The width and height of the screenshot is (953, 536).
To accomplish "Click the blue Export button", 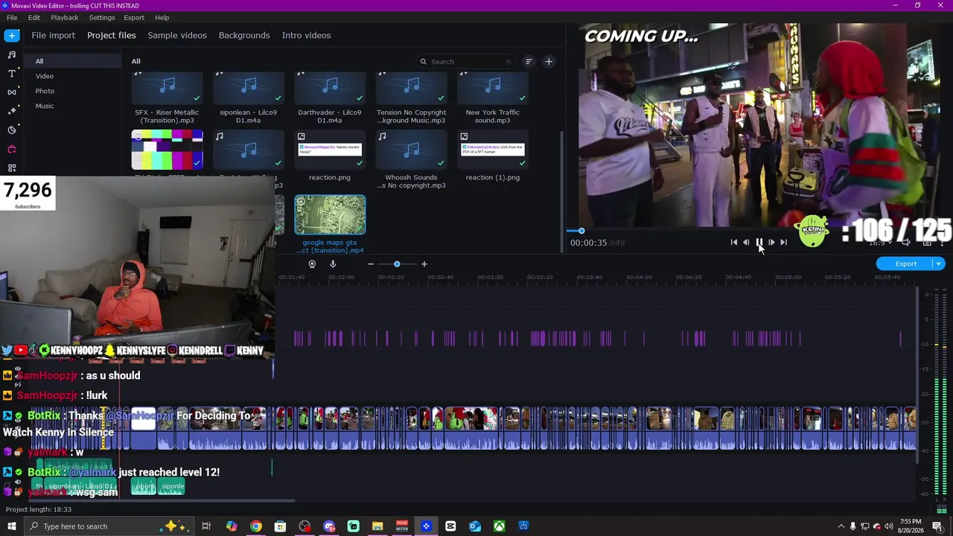I will pos(905,264).
